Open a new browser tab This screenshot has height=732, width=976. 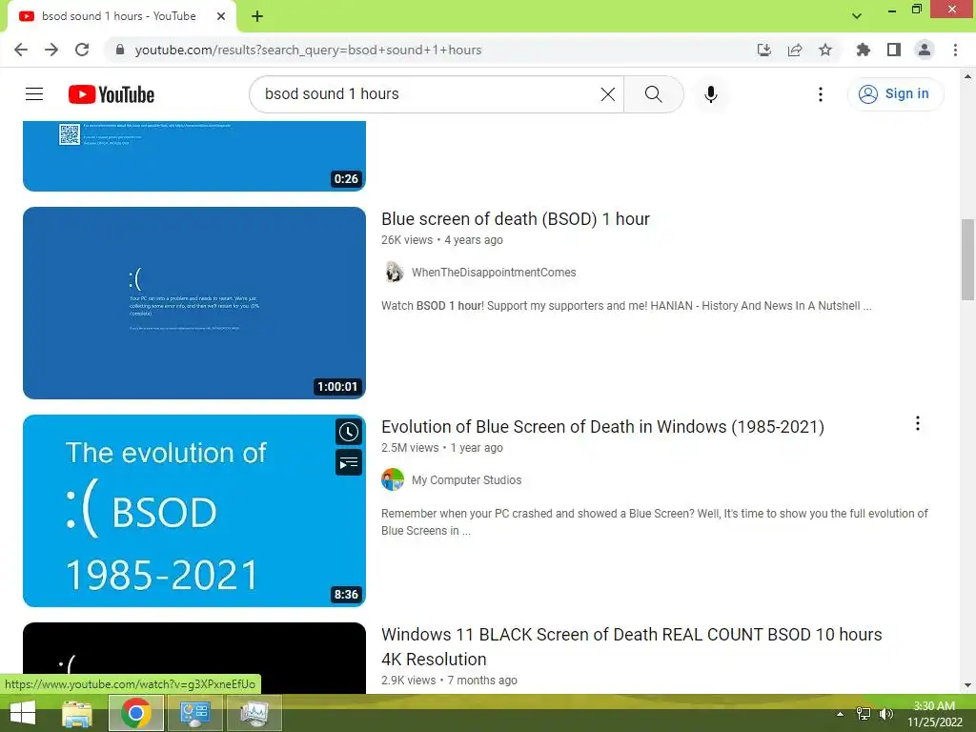(x=257, y=16)
